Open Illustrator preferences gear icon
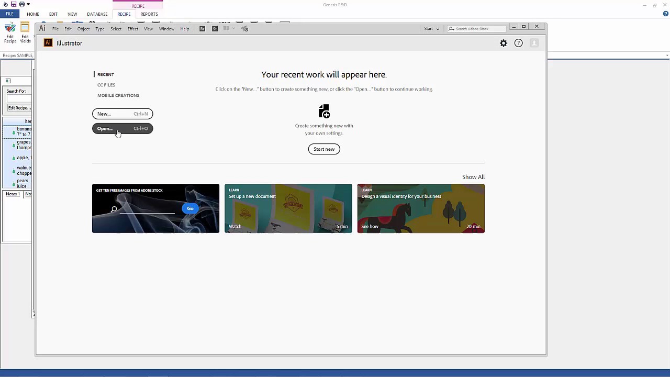The image size is (670, 377). coord(504,43)
